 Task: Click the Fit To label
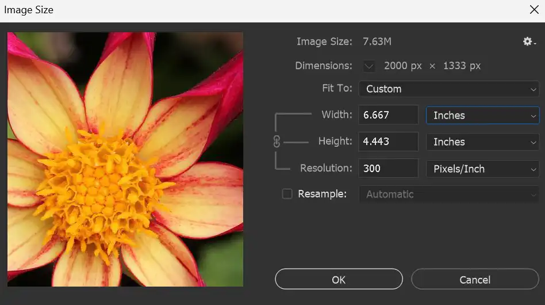click(337, 89)
